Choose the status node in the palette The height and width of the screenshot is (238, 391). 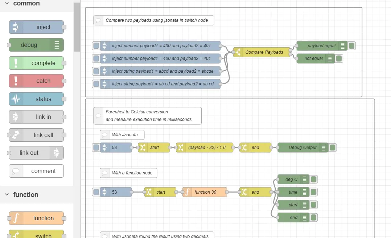[36, 99]
